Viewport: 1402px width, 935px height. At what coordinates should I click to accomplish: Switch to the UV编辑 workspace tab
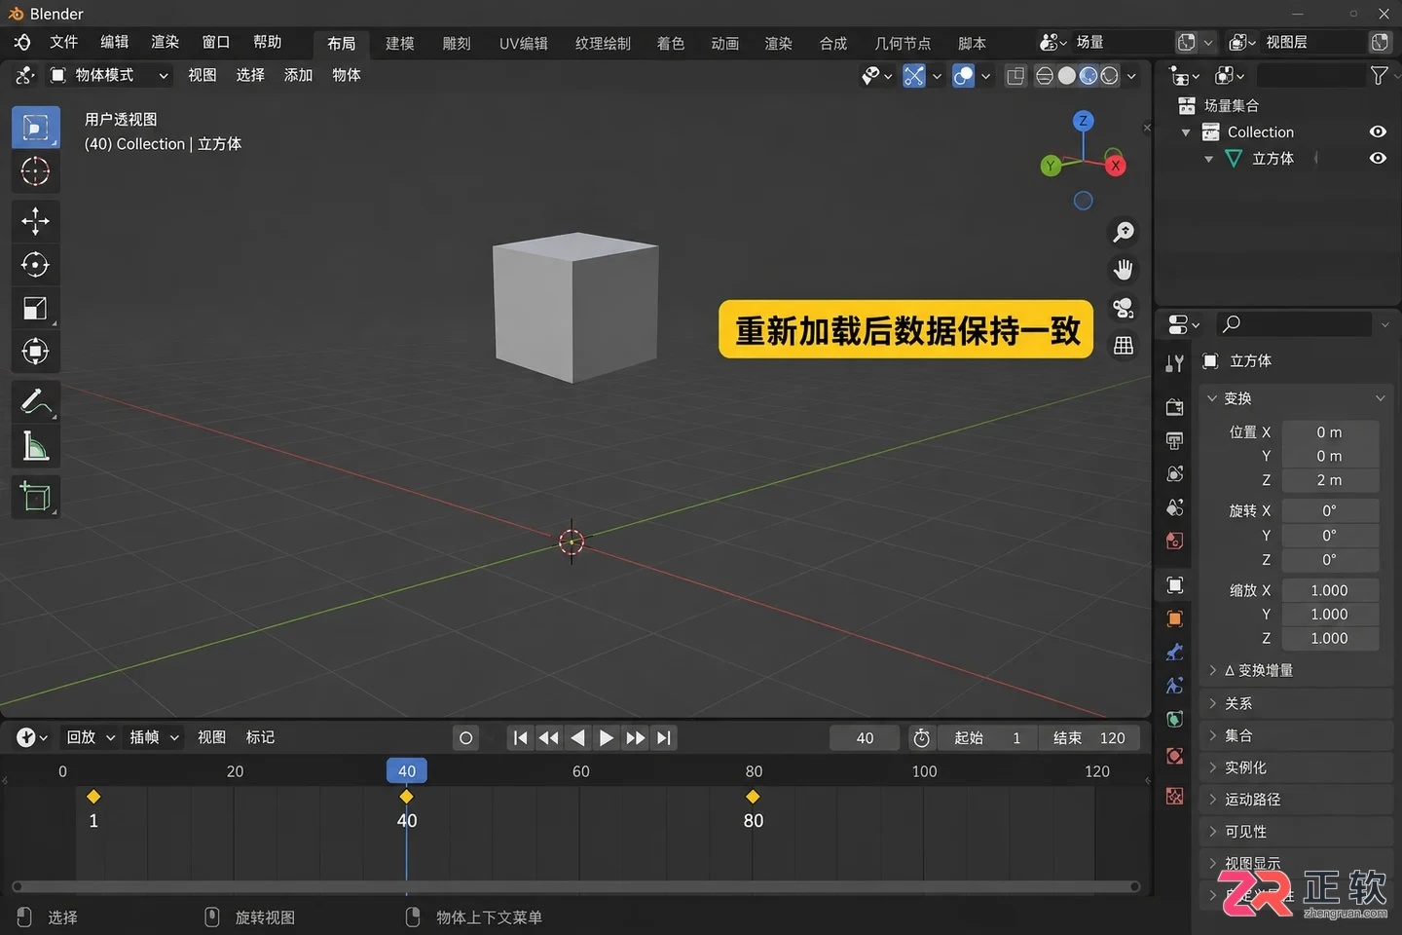point(524,44)
